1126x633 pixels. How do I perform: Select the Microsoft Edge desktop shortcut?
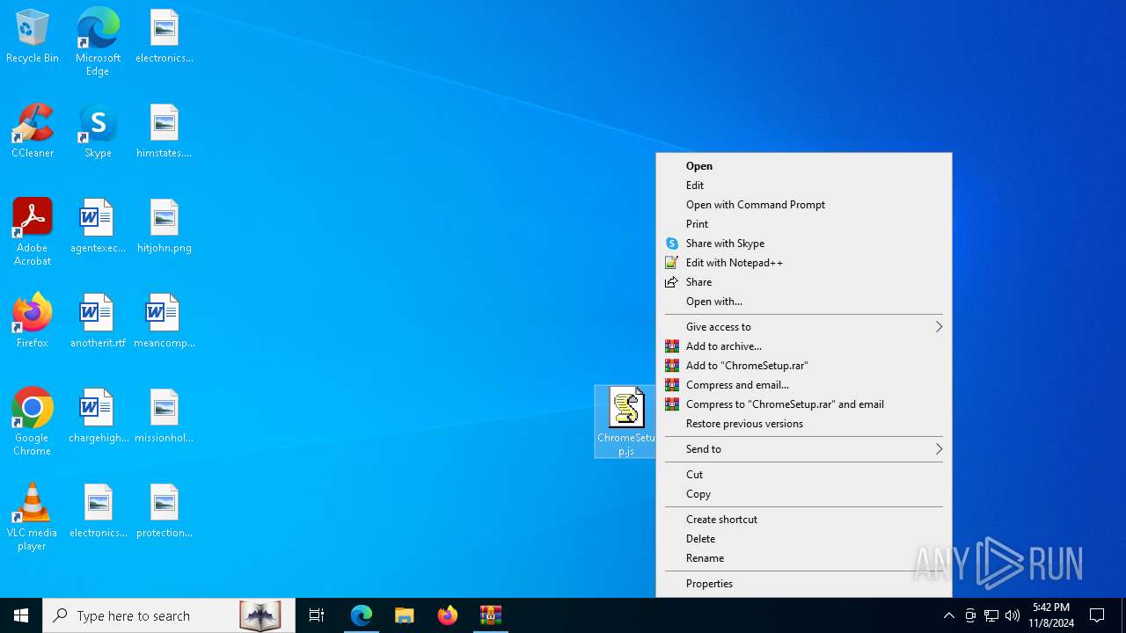pos(98,41)
